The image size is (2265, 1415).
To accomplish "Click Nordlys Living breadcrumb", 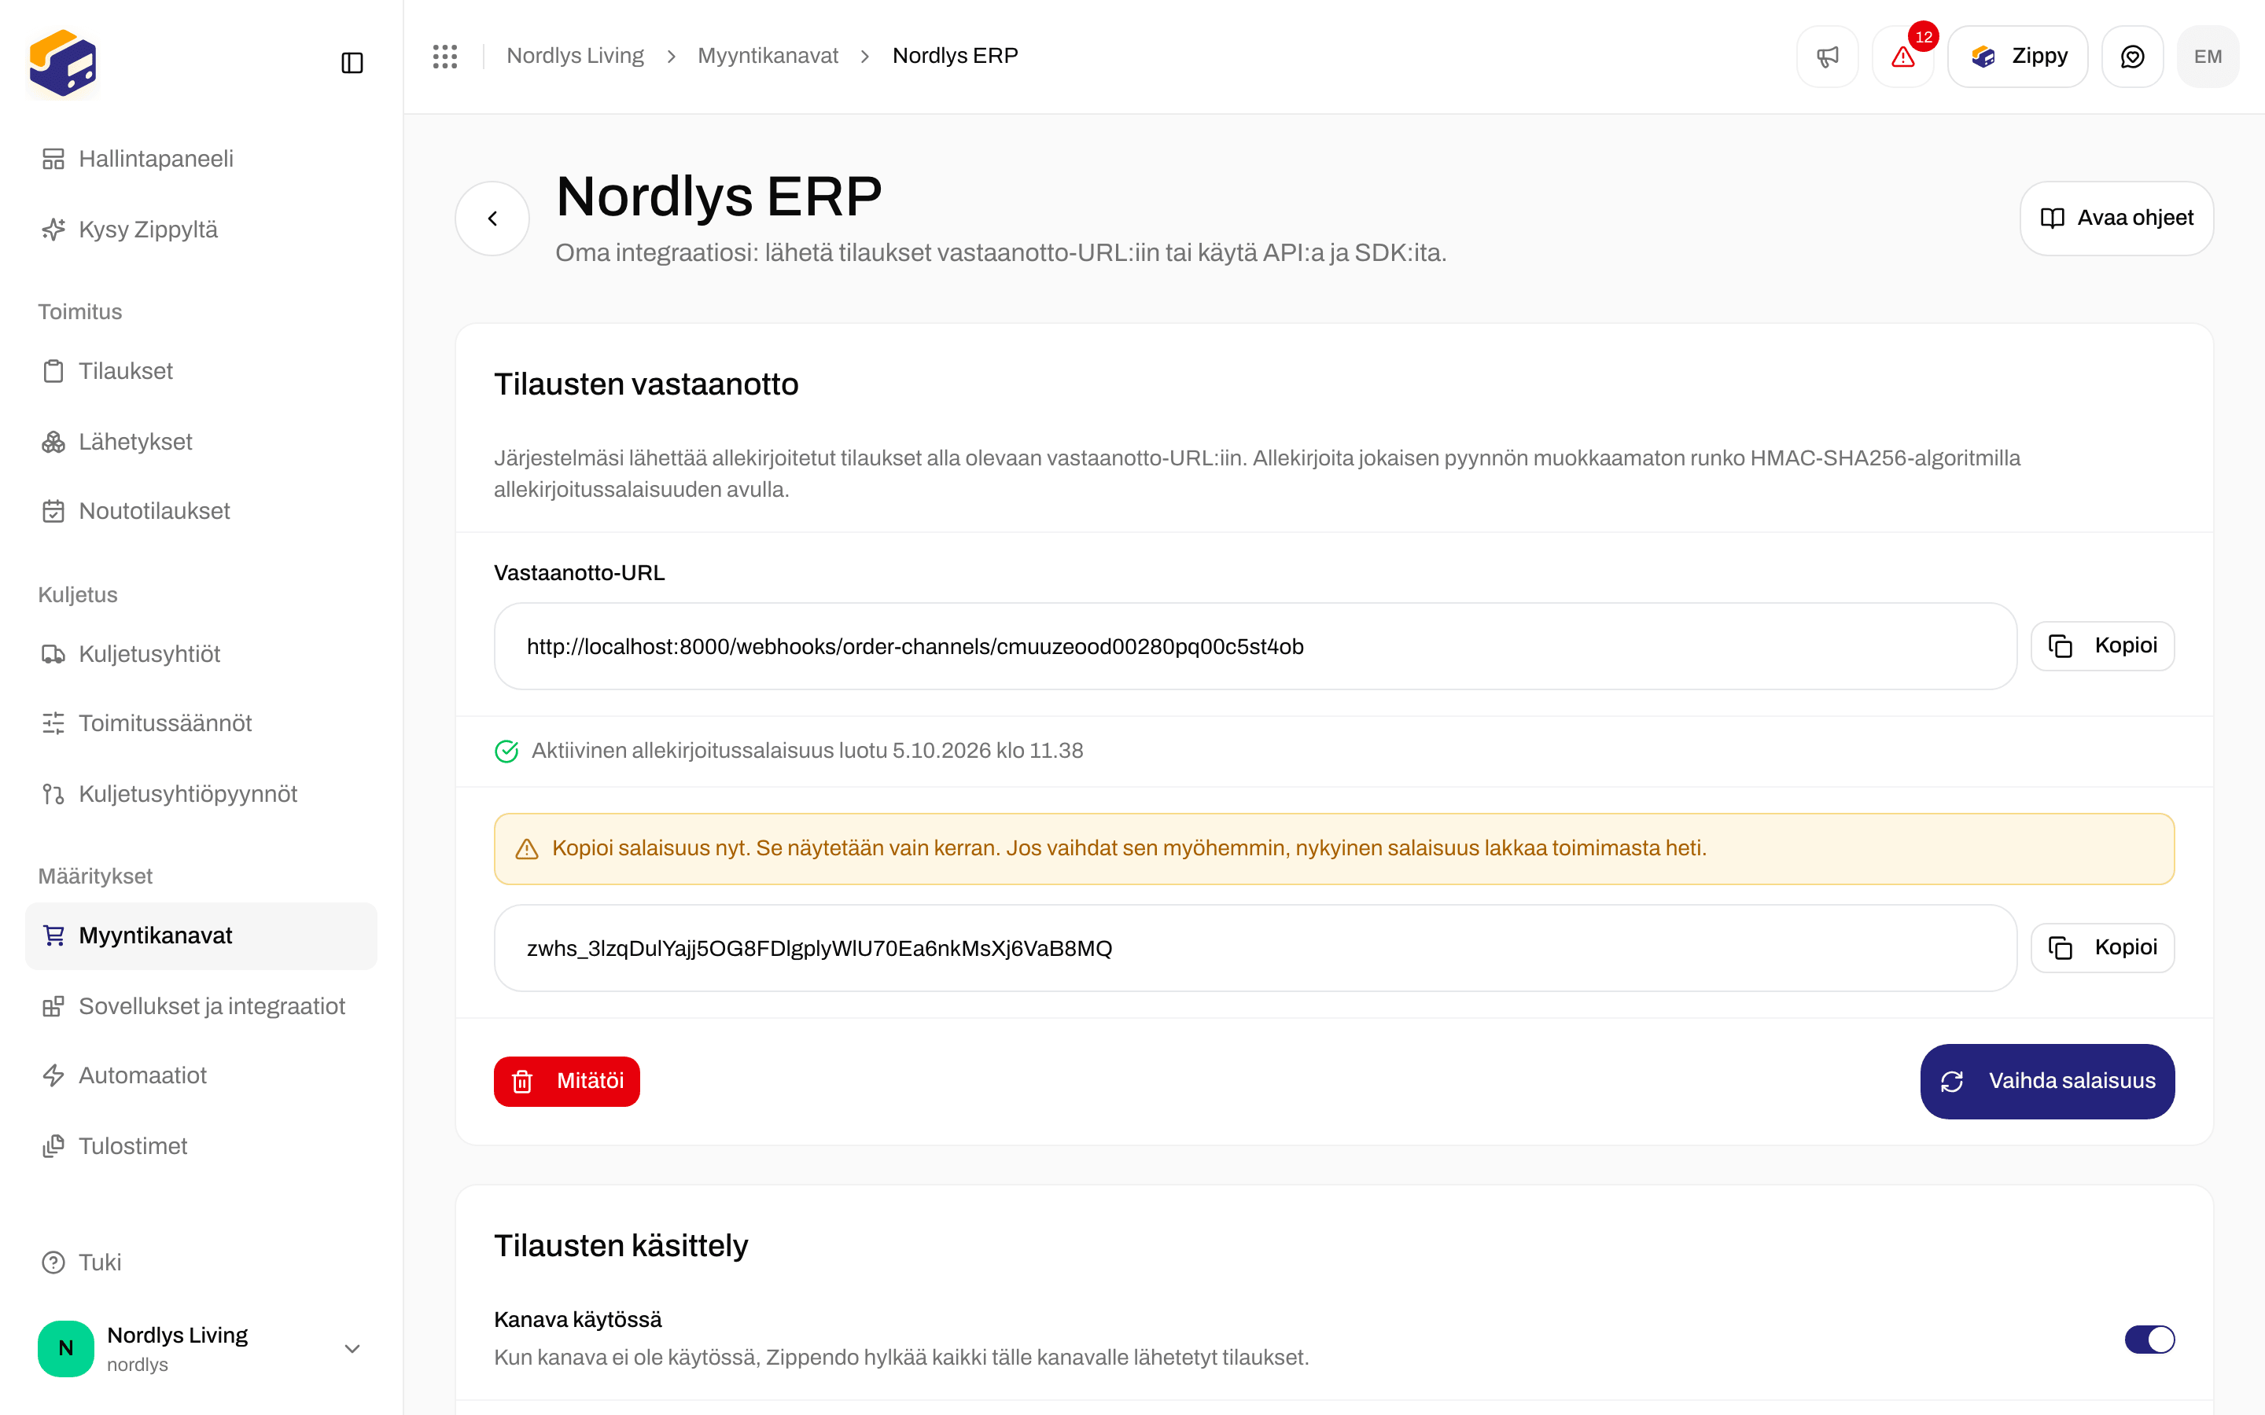I will click(575, 56).
